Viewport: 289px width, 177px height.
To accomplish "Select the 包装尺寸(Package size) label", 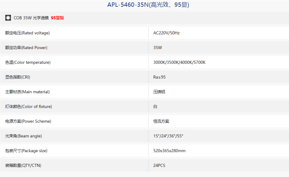I will point(26,151).
